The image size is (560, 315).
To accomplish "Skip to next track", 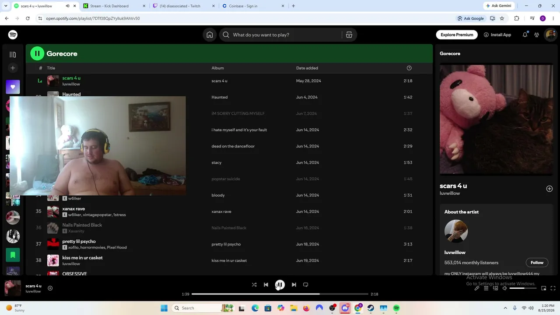I will click(x=294, y=285).
